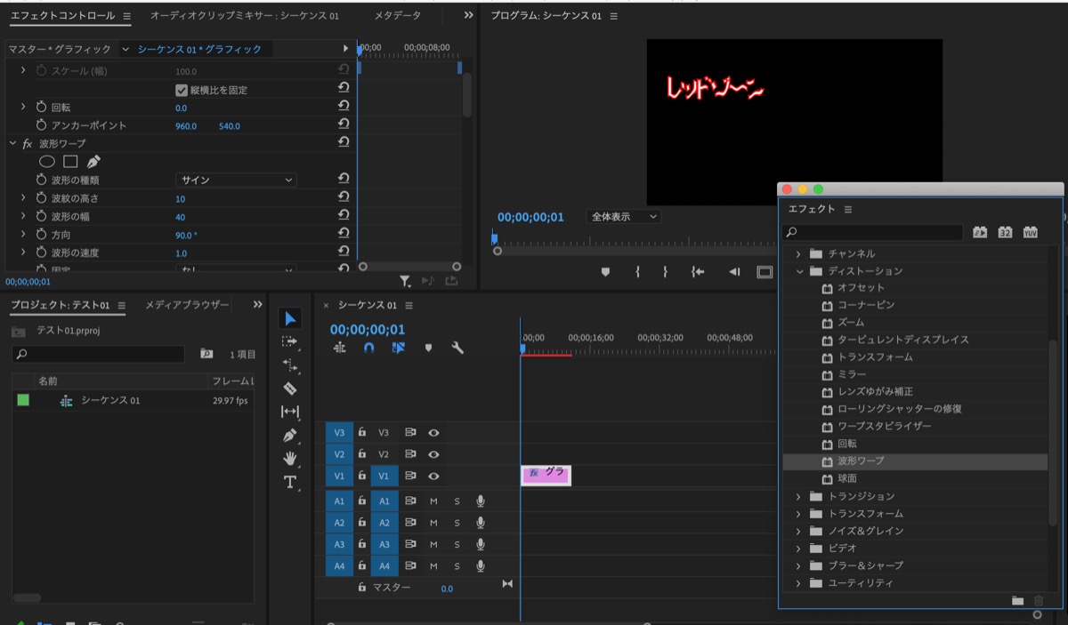1068x625 pixels.
Task: Select the Razor tool
Action: (x=290, y=389)
